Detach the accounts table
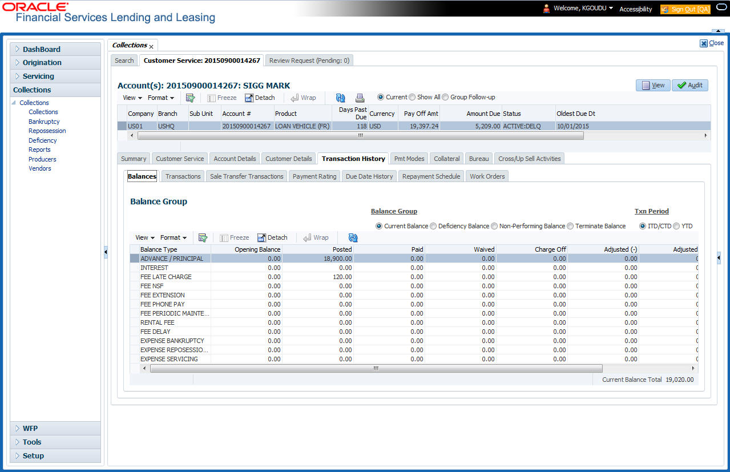The width and height of the screenshot is (730, 472). coord(260,98)
